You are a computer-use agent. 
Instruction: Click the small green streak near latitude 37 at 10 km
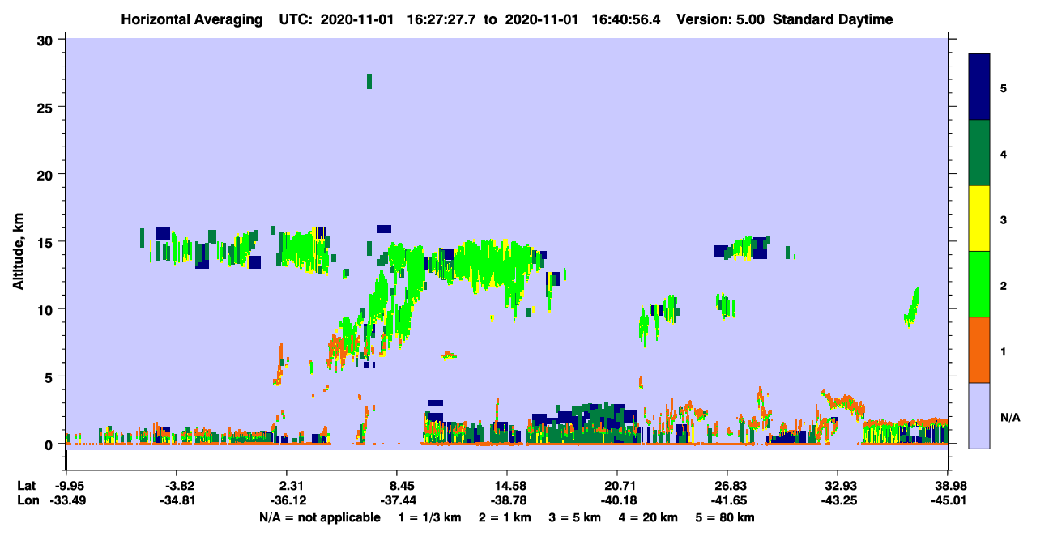(913, 307)
